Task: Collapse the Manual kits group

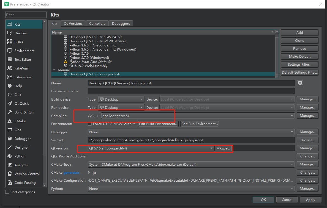Action: click(x=54, y=70)
